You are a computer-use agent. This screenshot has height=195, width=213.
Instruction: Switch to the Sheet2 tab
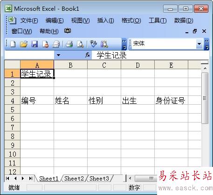coord(74,179)
